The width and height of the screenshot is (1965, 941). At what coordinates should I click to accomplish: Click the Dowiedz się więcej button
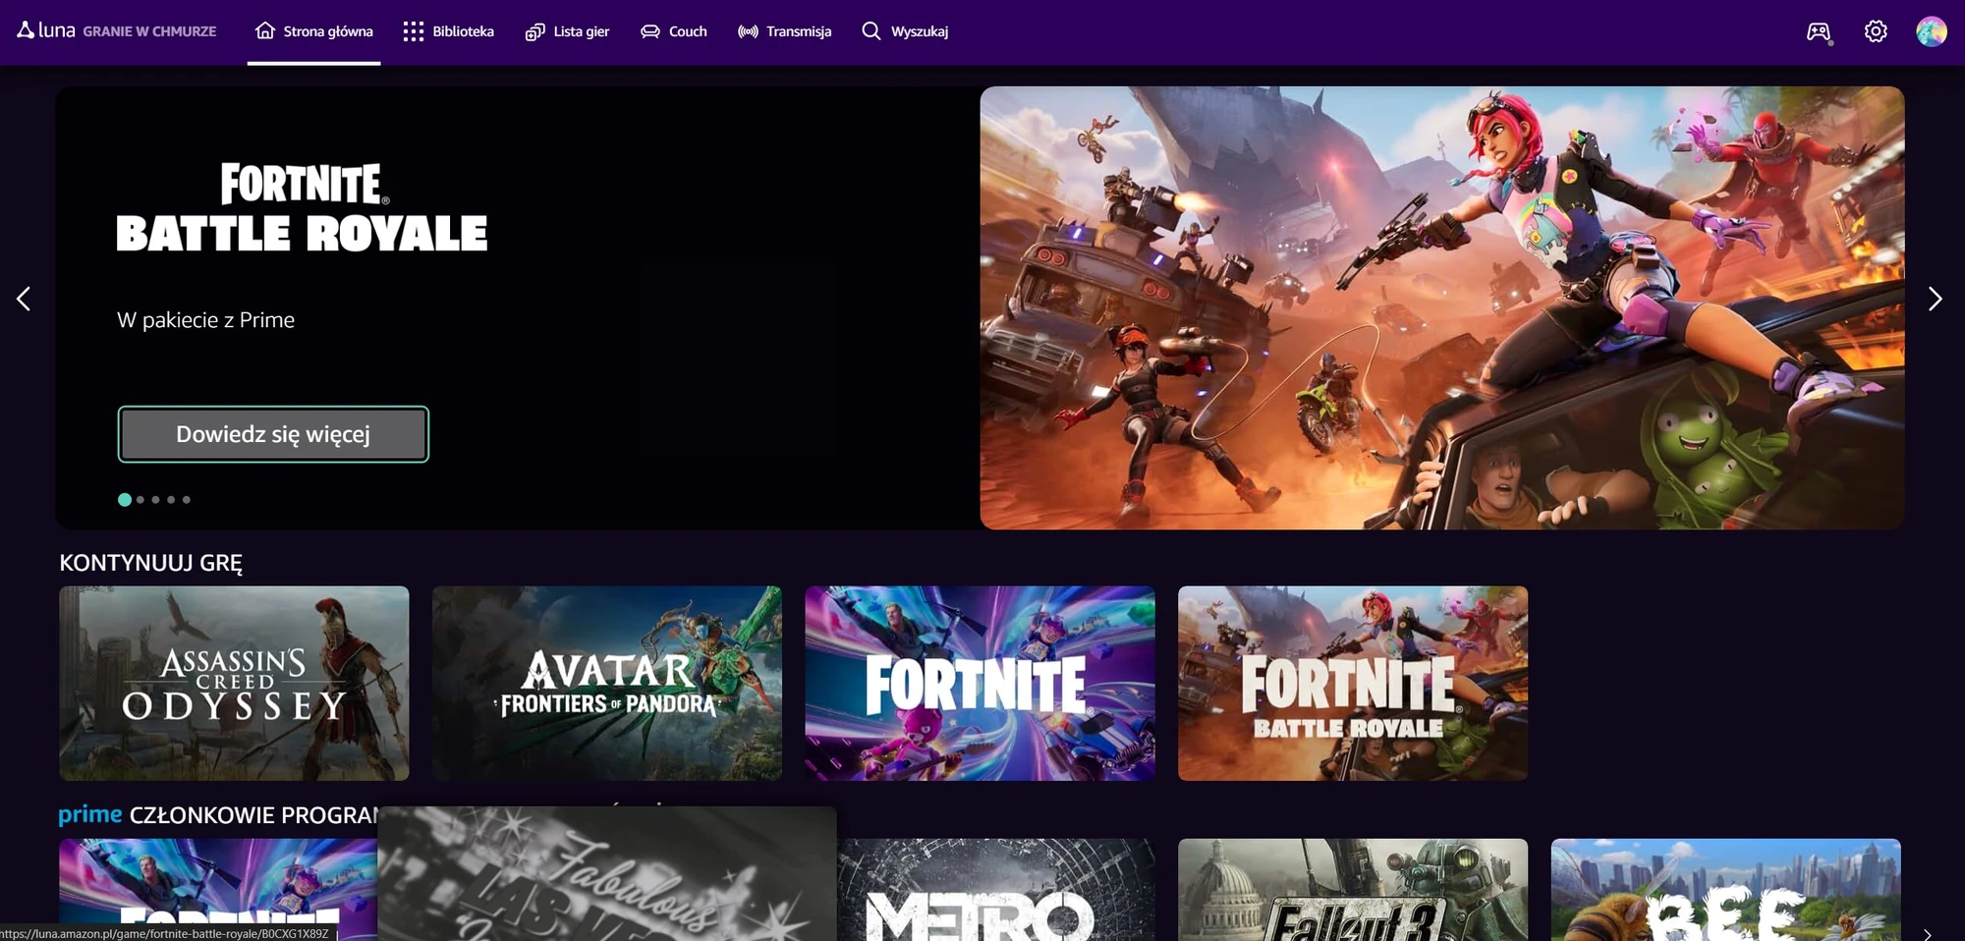coord(273,434)
